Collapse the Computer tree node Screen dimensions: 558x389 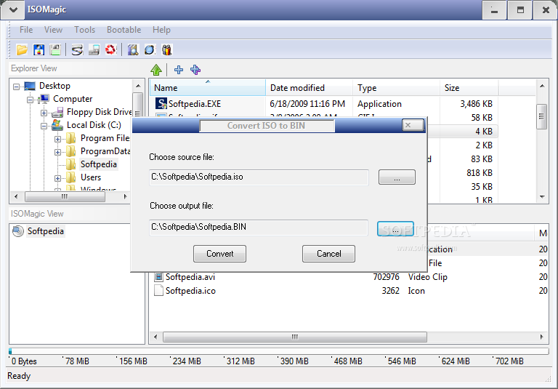click(30, 100)
